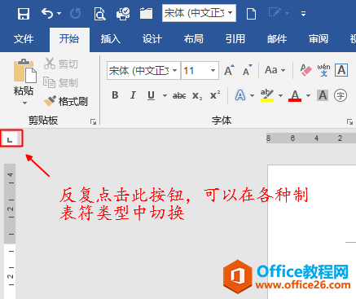Switch to the 设计 (Design) tab
The width and height of the screenshot is (356, 299).
[152, 39]
